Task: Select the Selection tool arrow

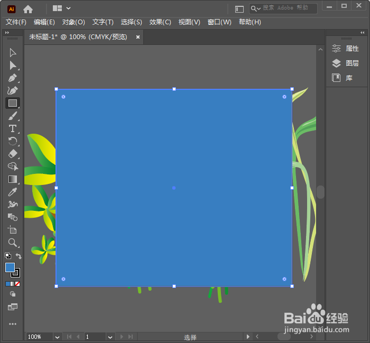Action: coord(13,53)
